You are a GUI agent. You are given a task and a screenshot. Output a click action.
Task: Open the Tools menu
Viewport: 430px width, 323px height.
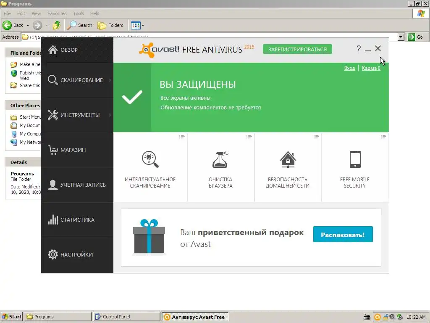(79, 13)
